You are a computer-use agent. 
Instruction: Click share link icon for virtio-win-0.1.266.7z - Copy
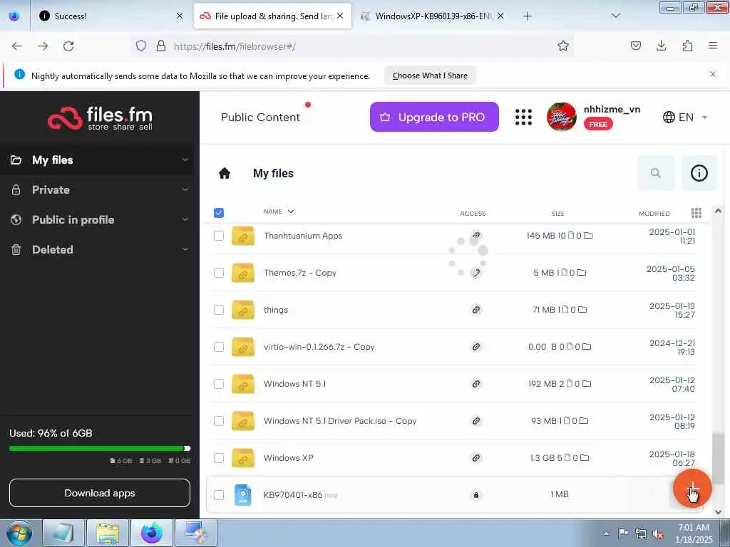pyautogui.click(x=475, y=347)
